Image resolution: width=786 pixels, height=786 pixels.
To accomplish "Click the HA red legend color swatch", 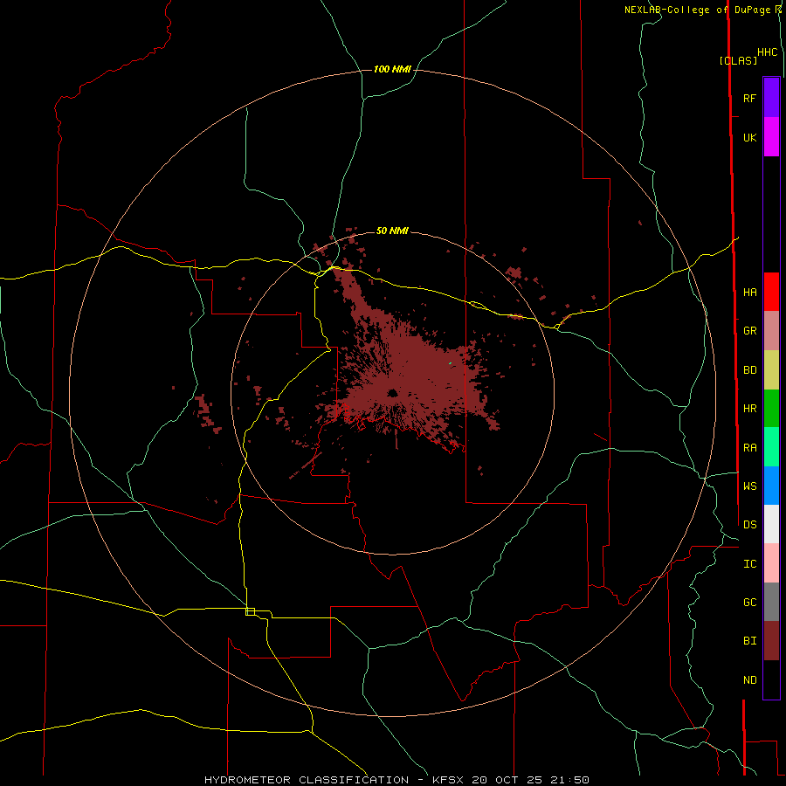I will 771,292.
